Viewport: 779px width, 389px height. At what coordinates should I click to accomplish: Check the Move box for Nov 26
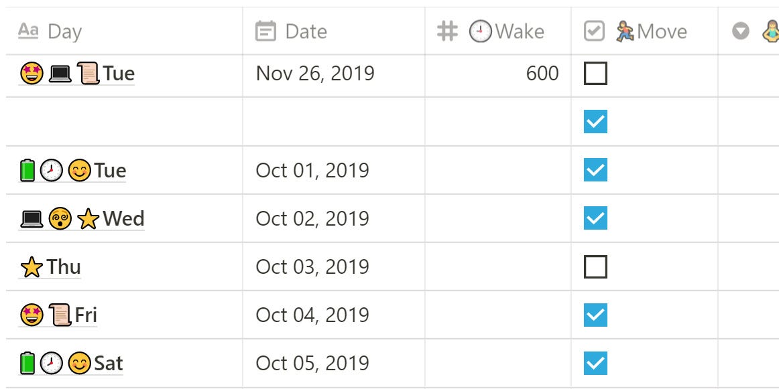[x=595, y=74]
